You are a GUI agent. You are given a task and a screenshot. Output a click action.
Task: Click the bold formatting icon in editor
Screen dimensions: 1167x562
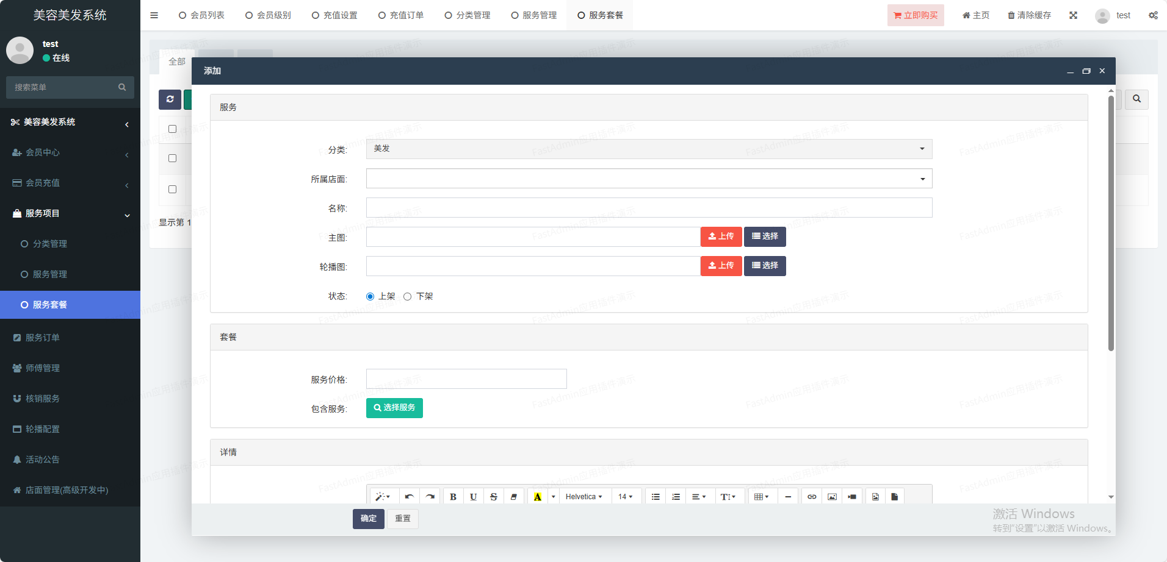pos(453,497)
